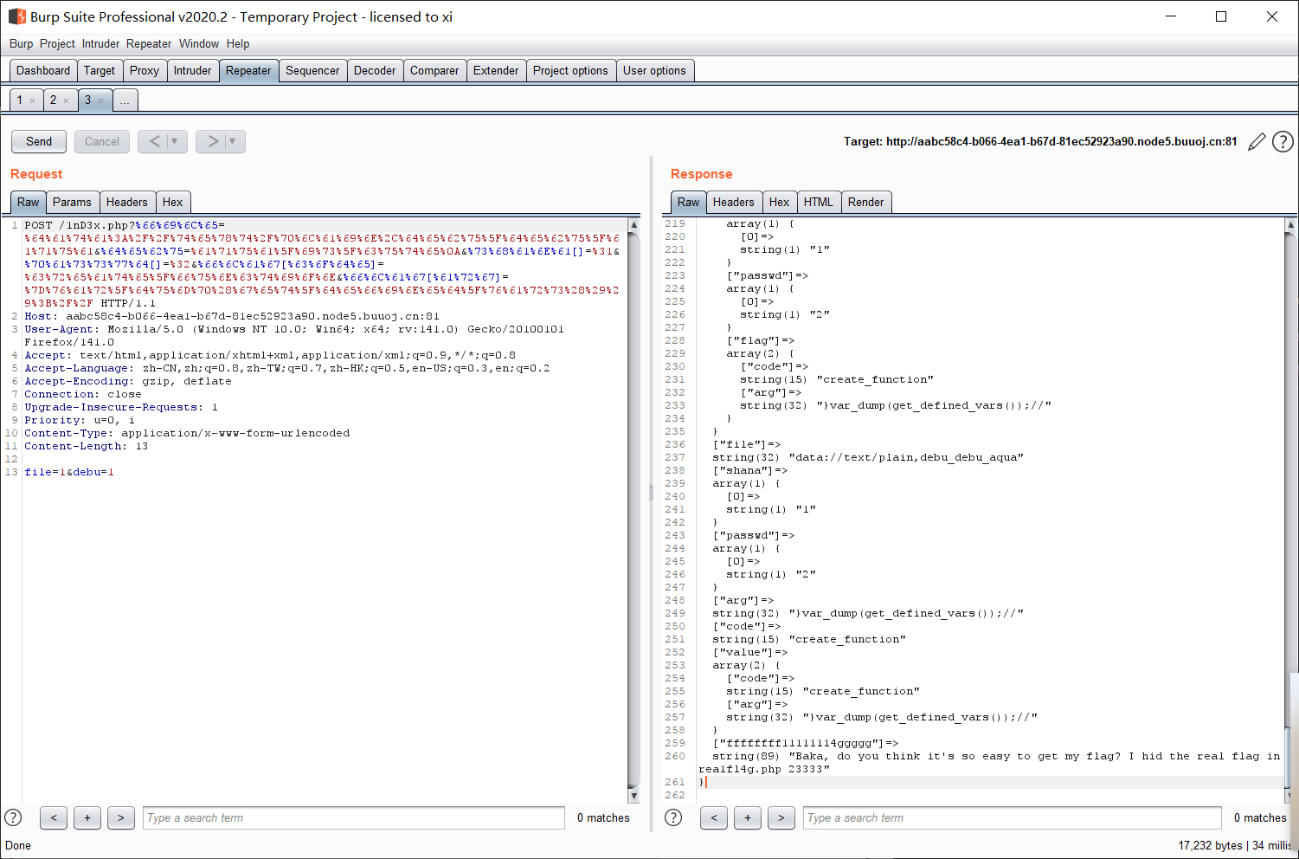Open the Window menu
Image resolution: width=1299 pixels, height=859 pixels.
pyautogui.click(x=199, y=43)
